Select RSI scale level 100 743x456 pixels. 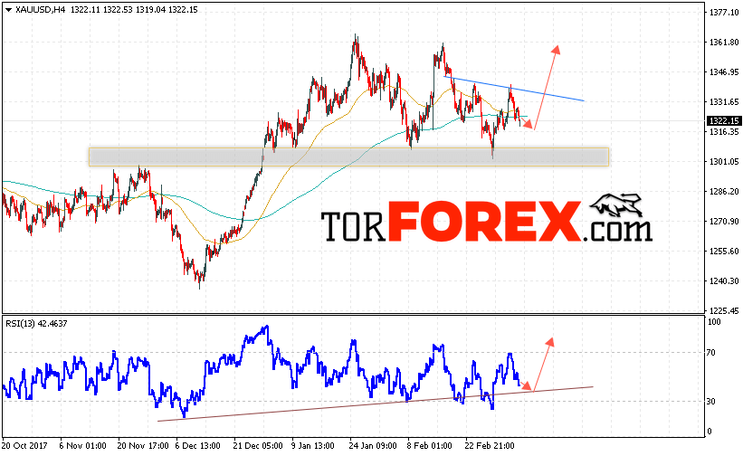click(x=714, y=322)
